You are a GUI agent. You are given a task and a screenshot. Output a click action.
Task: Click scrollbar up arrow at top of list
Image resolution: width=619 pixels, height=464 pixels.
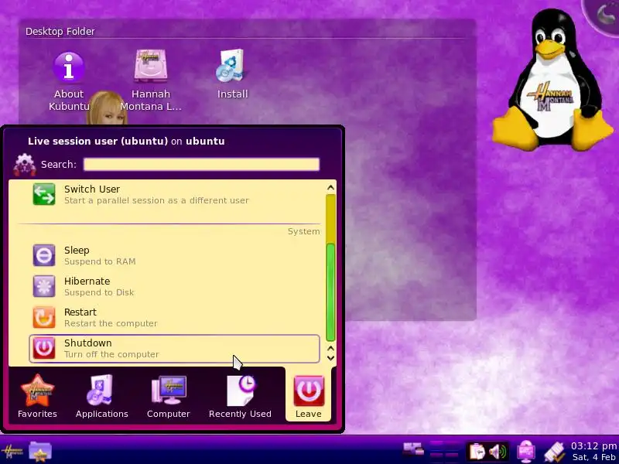click(x=331, y=188)
